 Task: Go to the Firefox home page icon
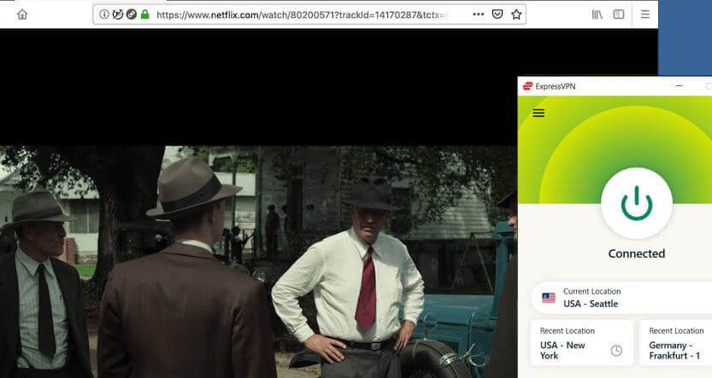(22, 15)
